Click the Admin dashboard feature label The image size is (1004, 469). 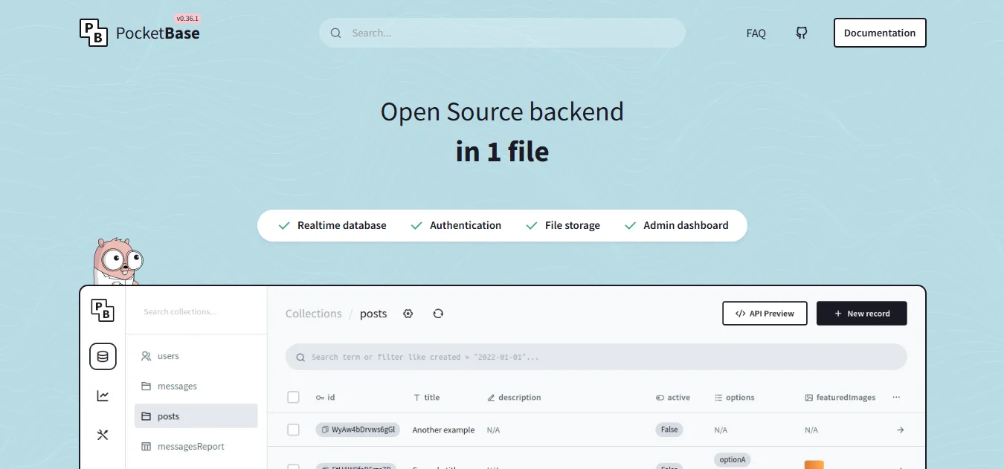[x=686, y=225]
